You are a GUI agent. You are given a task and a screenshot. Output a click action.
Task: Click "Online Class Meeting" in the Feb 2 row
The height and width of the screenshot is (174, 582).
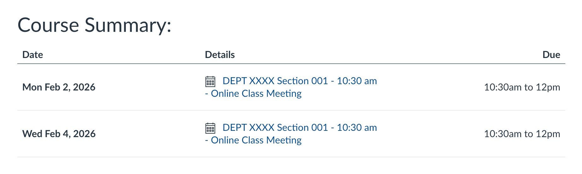[256, 94]
